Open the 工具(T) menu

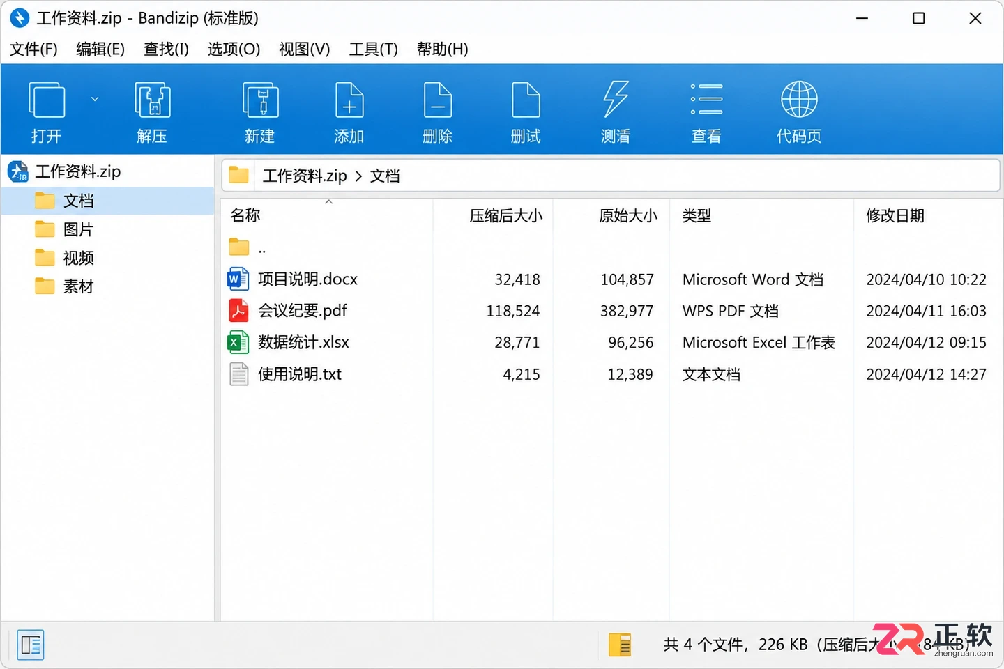[373, 49]
